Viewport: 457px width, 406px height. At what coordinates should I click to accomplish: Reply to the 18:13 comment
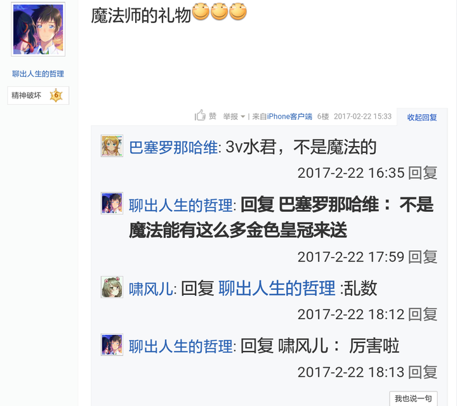point(423,372)
